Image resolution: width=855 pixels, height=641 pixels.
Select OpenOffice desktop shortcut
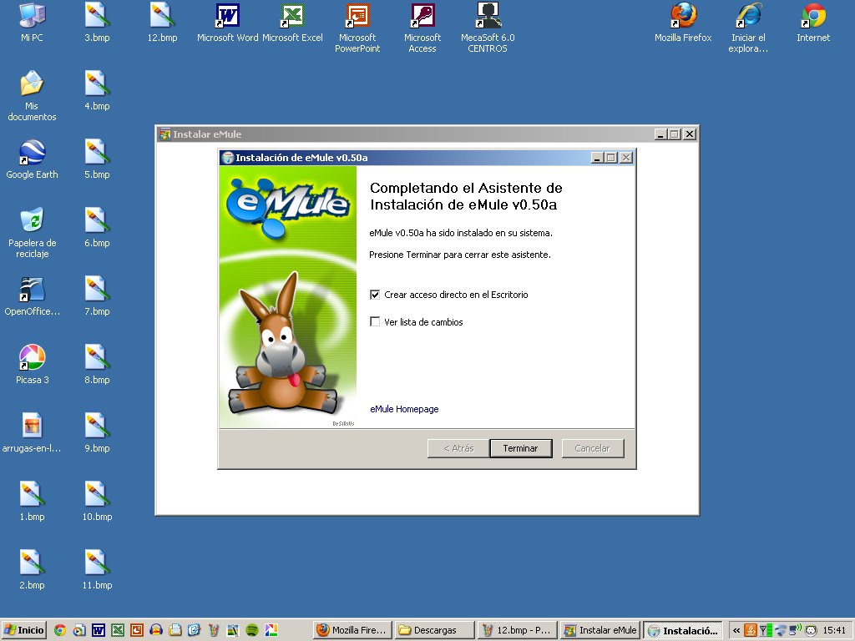(x=32, y=297)
